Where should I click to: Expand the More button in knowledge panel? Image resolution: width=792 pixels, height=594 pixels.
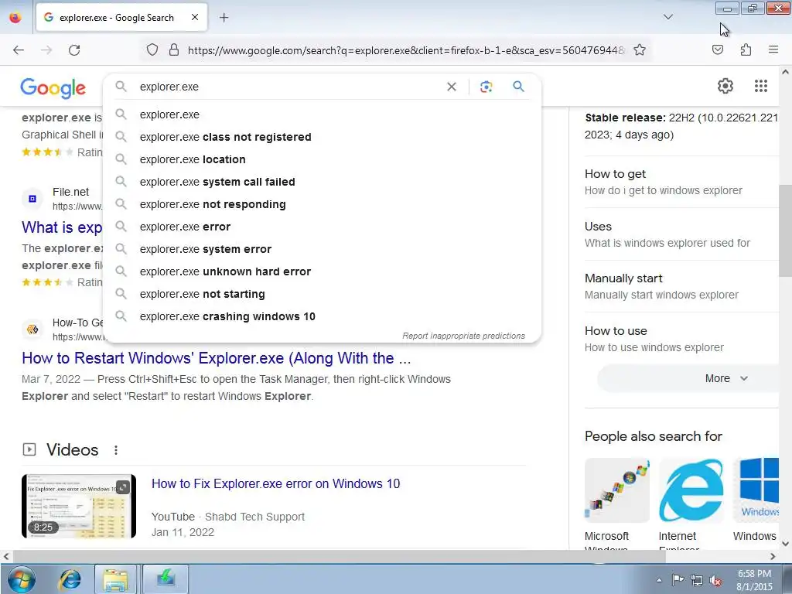click(688, 378)
